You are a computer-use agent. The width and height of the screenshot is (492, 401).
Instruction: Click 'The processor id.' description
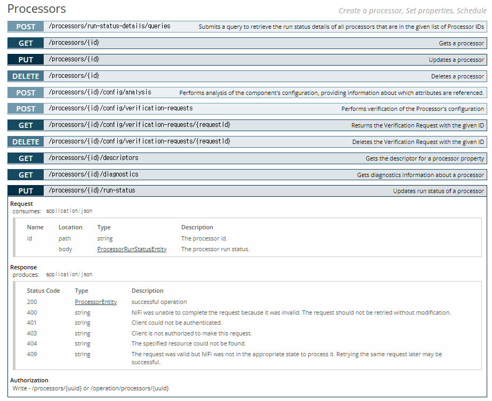(x=204, y=238)
